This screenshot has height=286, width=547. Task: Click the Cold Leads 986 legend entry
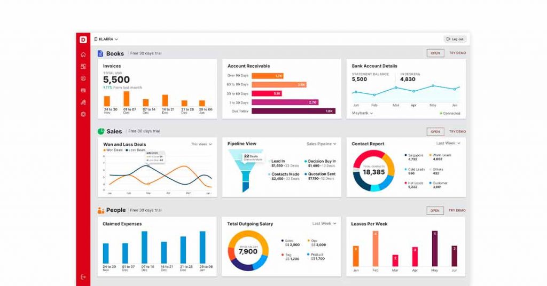415,171
